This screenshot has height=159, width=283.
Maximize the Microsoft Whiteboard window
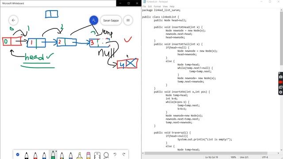point(129,3)
